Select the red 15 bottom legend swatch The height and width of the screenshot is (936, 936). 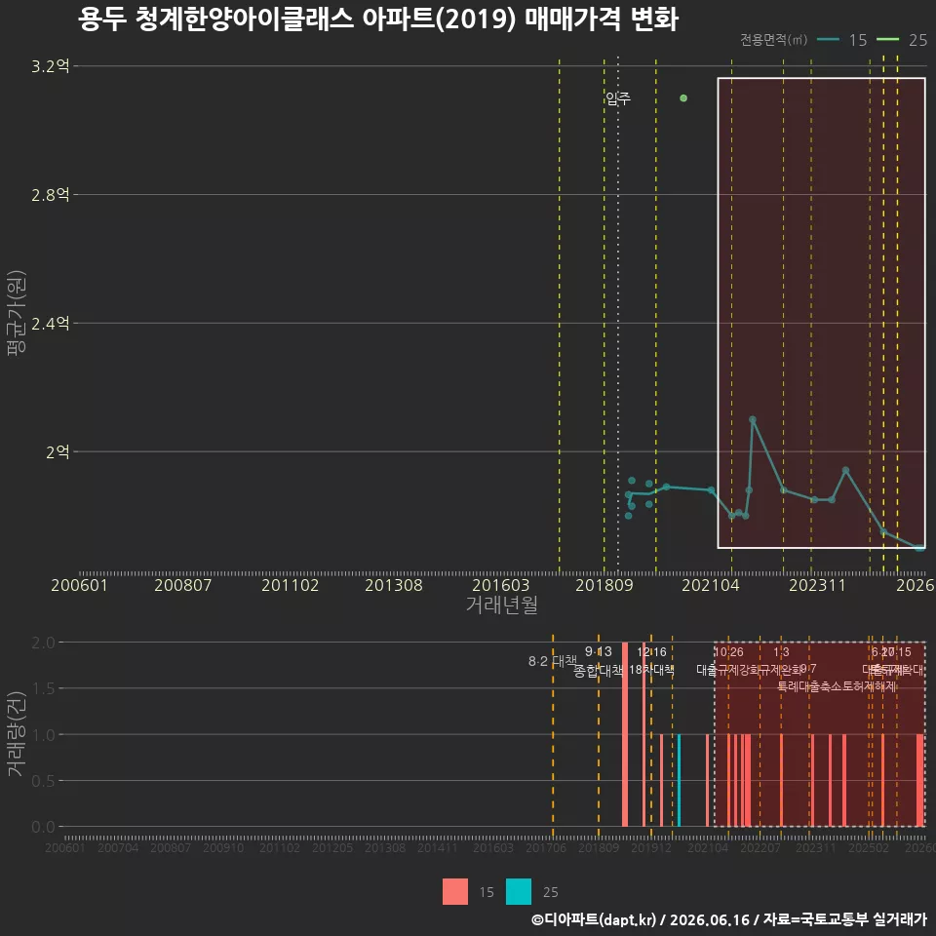click(x=455, y=892)
